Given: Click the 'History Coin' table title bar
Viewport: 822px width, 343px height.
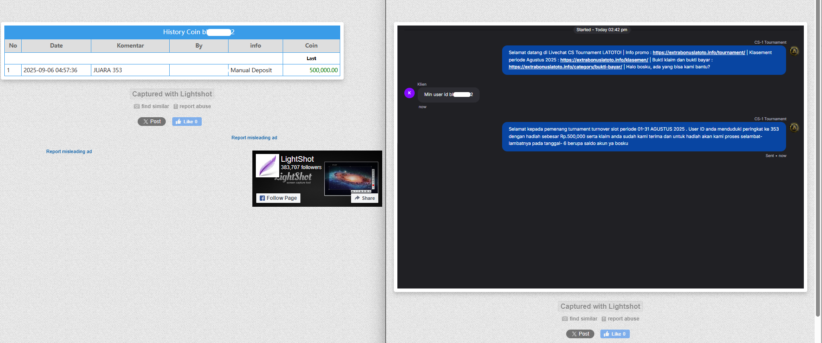Looking at the screenshot, I should [172, 32].
